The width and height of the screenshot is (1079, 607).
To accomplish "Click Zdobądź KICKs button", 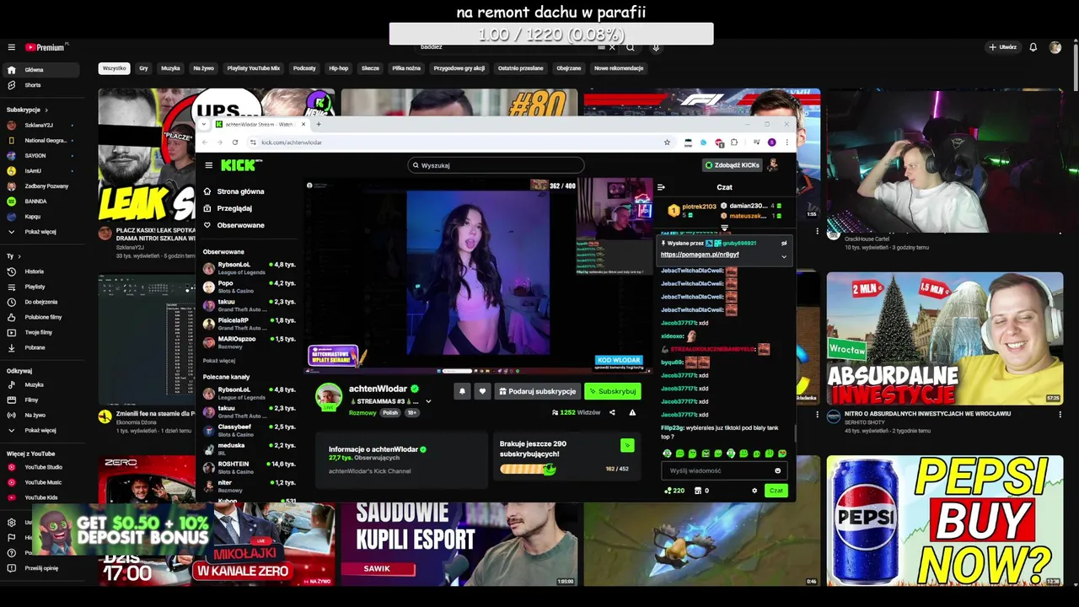I will pos(732,165).
